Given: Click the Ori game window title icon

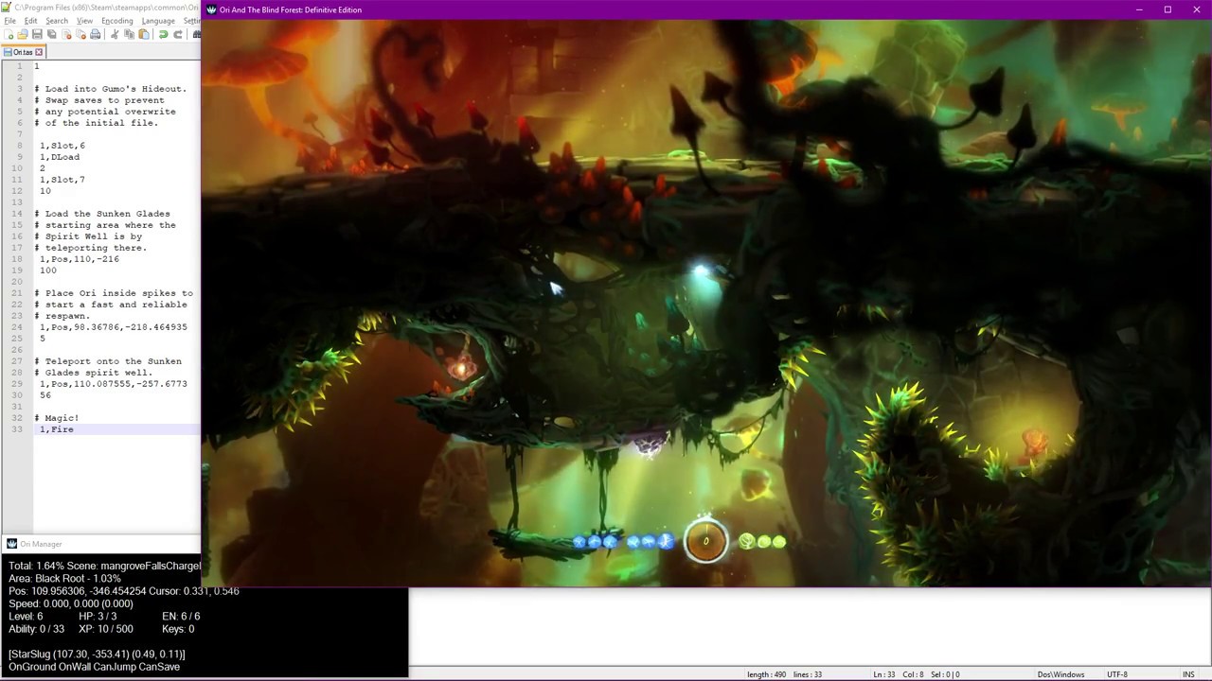Looking at the screenshot, I should [211, 9].
